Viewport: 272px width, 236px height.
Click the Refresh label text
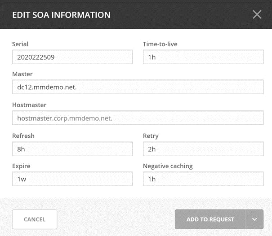pos(23,136)
